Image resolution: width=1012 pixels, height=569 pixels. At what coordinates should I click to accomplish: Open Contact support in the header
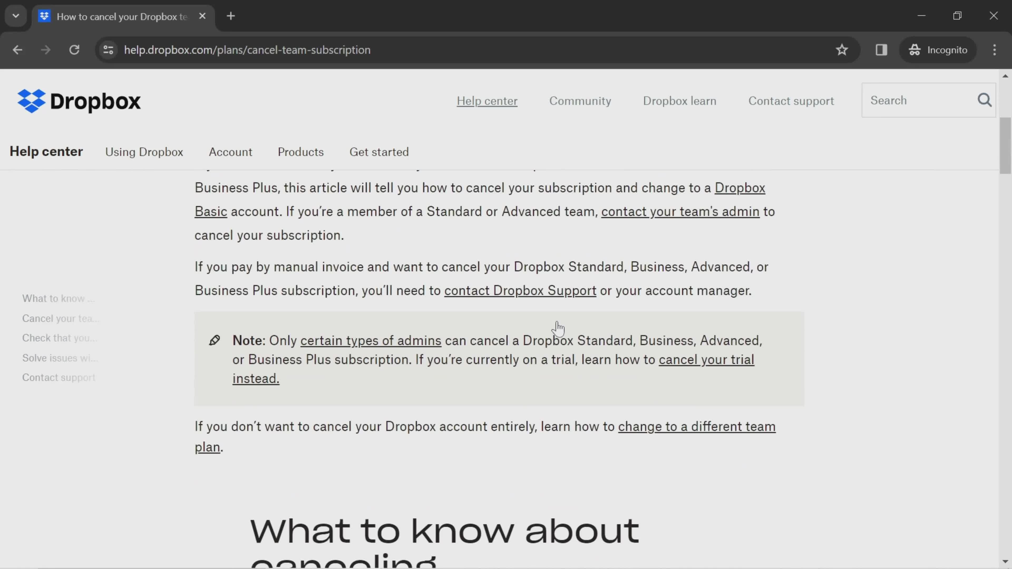coord(791,101)
